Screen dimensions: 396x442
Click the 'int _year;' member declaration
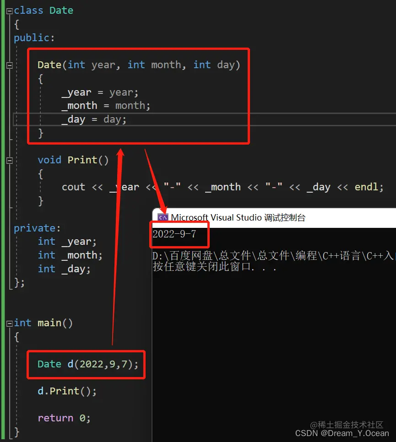67,242
